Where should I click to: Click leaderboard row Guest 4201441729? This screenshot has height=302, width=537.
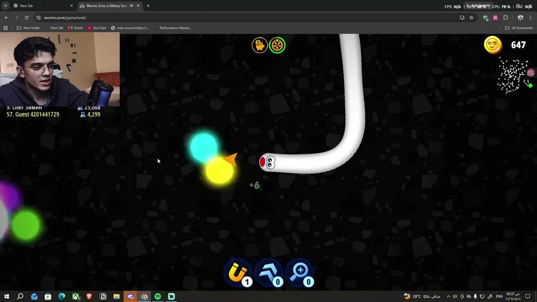click(53, 114)
